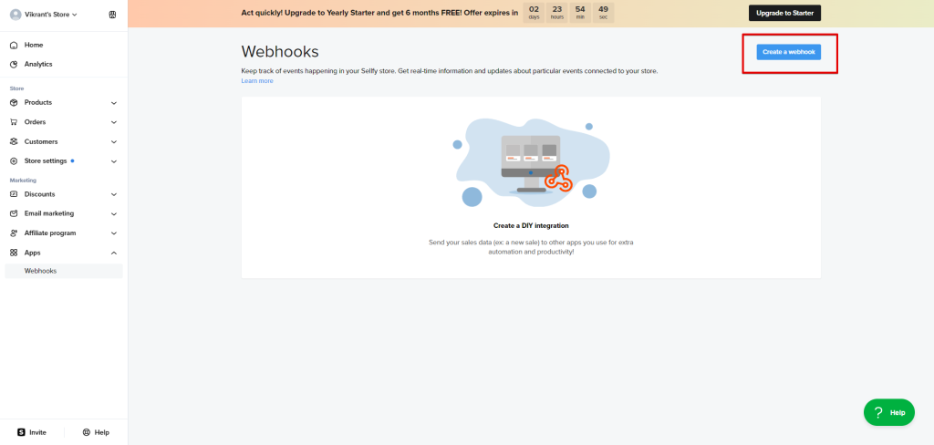This screenshot has width=934, height=445.
Task: Expand the Products submenu chevron
Action: pos(114,103)
